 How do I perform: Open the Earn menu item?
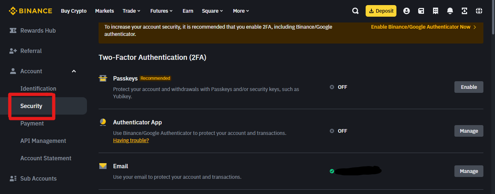point(188,11)
